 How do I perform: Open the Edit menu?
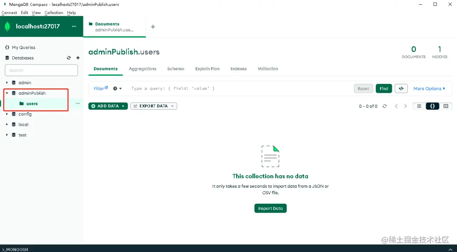pos(25,13)
